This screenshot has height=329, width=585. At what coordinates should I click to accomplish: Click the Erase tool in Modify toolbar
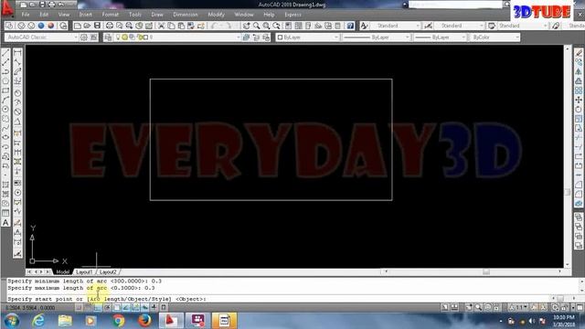(579, 53)
